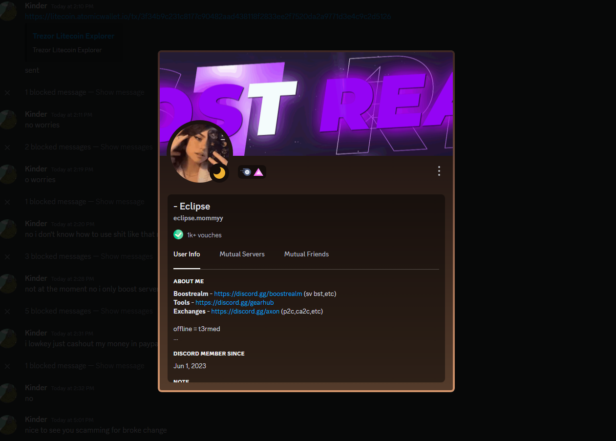Image resolution: width=616 pixels, height=441 pixels.
Task: Open Kinder's avatar on the 5:01 PM message
Action: coord(8,424)
